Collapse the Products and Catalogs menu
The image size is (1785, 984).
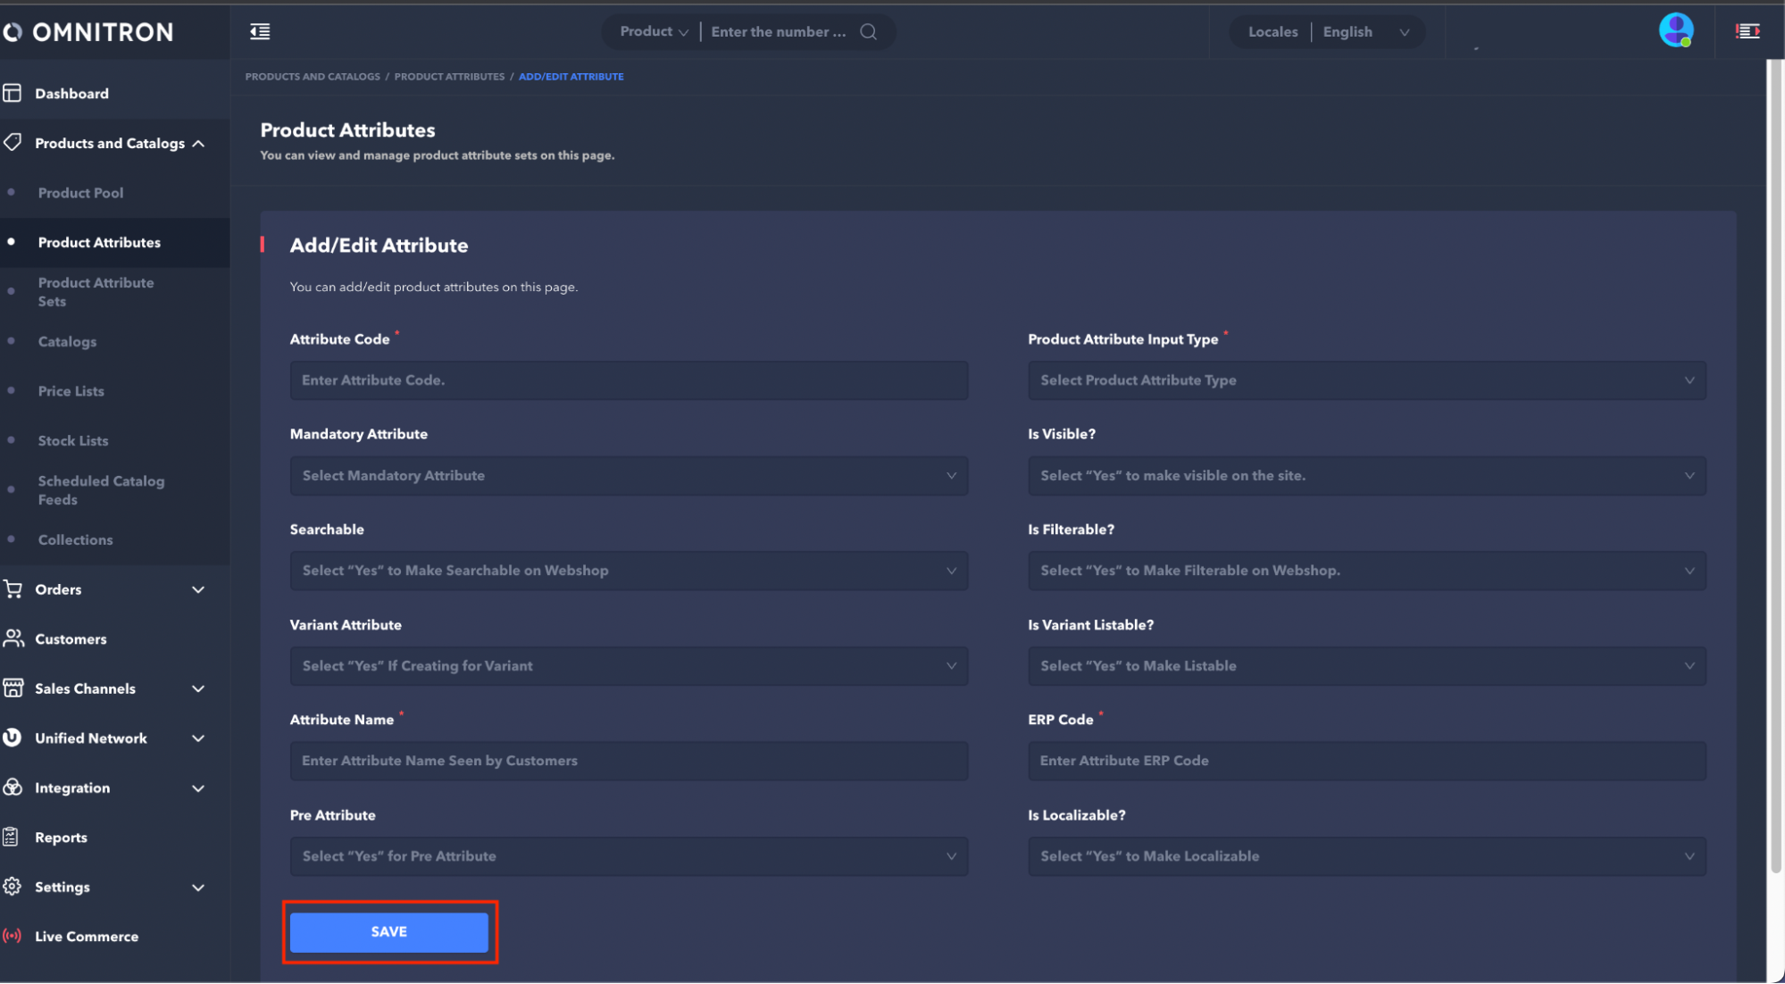point(198,143)
